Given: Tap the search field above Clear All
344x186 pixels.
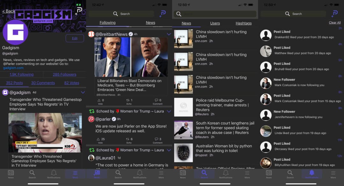Looking at the screenshot, I should coord(293,14).
